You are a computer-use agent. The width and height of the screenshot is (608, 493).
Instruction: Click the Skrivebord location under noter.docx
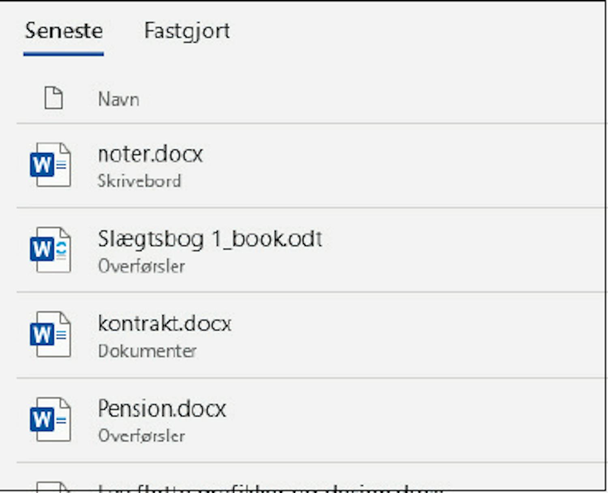(139, 181)
